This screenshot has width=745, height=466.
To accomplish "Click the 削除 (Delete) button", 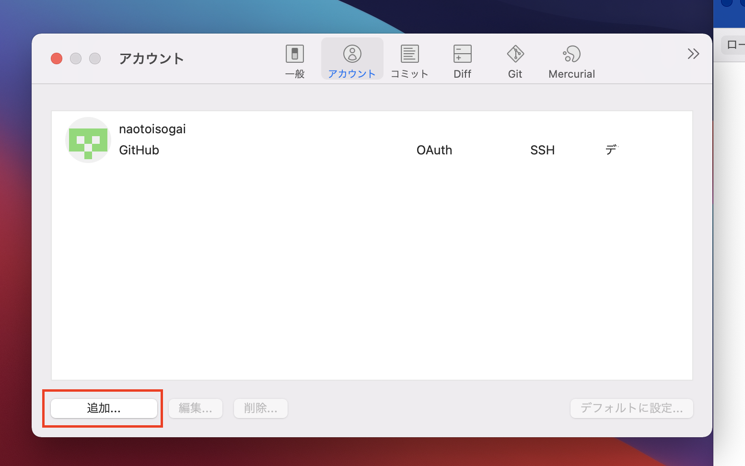I will point(260,408).
